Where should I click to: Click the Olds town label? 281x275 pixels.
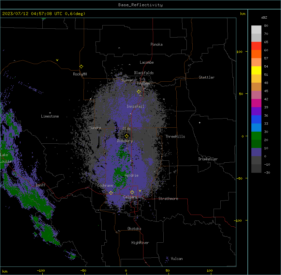126,129
